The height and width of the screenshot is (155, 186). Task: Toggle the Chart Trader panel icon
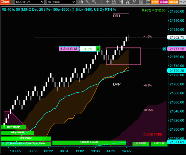pyautogui.click(x=121, y=2)
